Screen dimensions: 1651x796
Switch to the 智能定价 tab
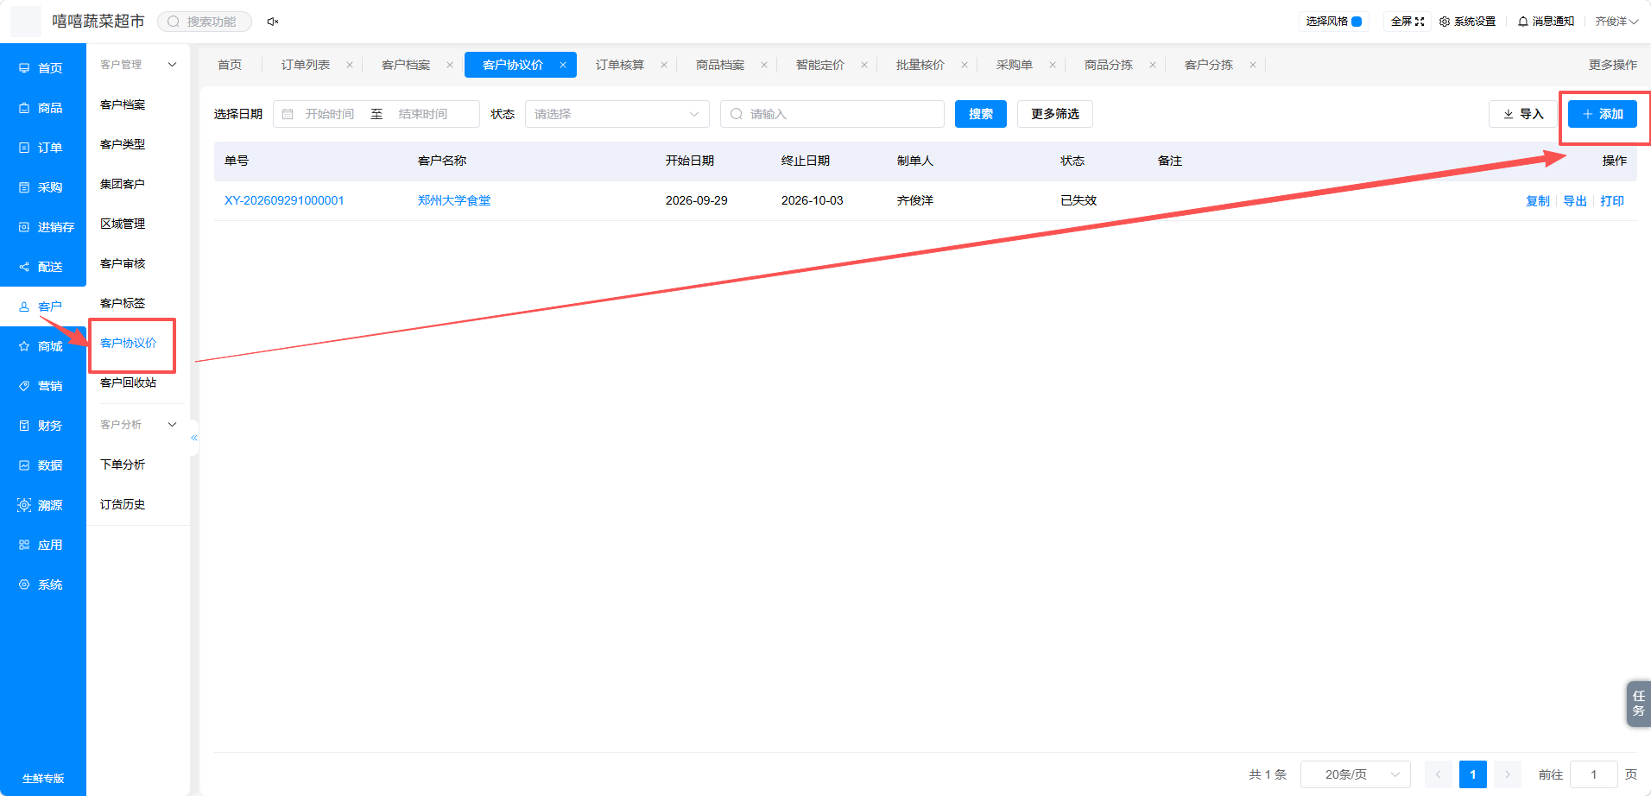pos(820,65)
